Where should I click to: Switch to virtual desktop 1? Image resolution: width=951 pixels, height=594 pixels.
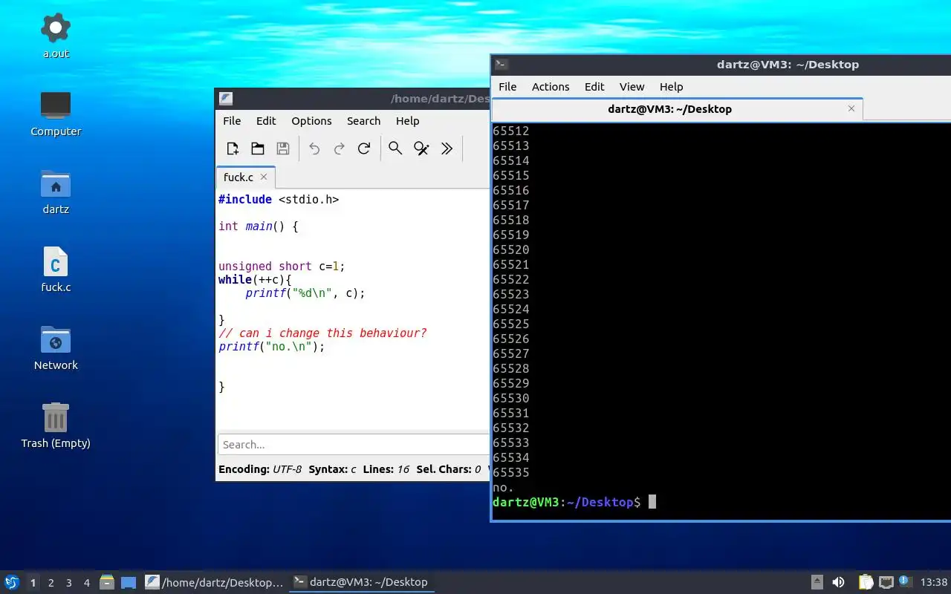coord(33,583)
